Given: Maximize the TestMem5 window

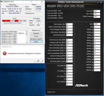Looking at the screenshot, I should click(36, 2).
